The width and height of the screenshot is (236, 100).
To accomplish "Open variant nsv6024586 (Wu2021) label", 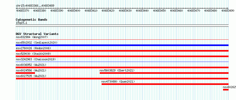I will [x=31, y=70].
